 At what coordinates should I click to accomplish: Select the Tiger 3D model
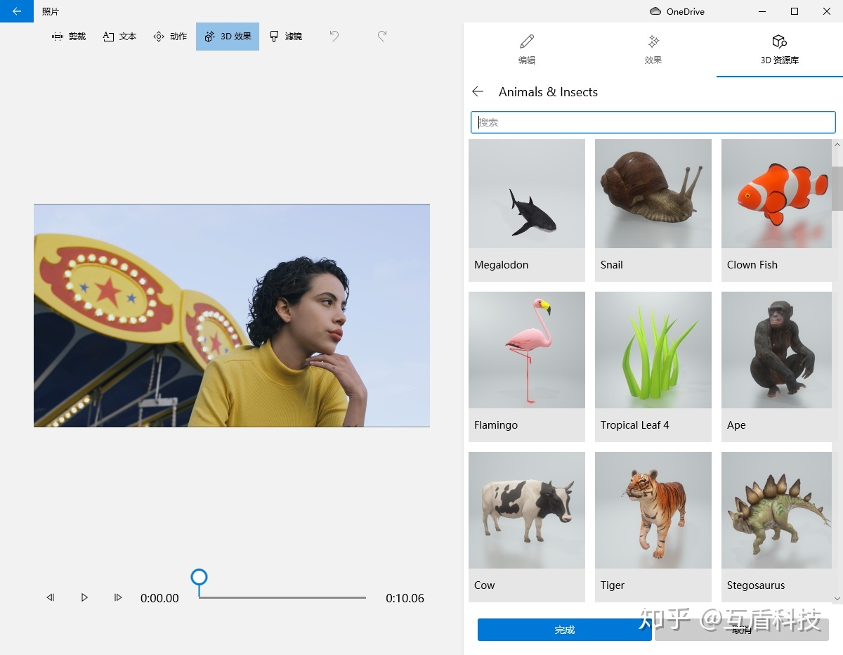tap(653, 526)
